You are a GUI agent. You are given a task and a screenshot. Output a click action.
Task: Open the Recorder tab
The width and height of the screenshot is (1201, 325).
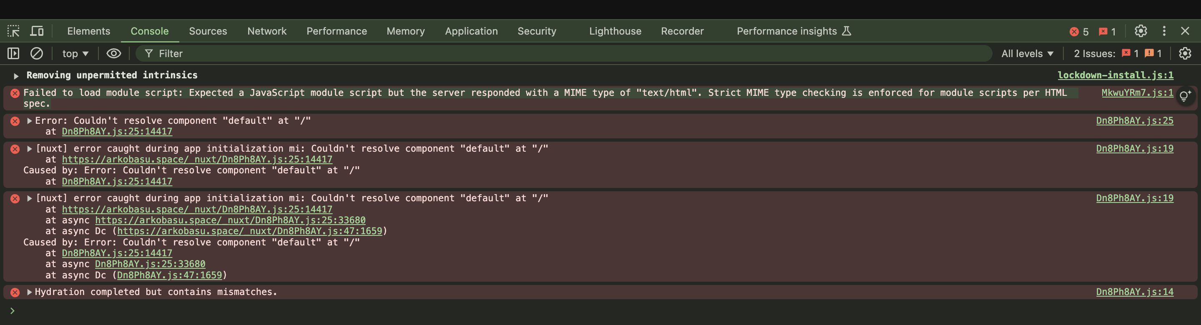[682, 31]
